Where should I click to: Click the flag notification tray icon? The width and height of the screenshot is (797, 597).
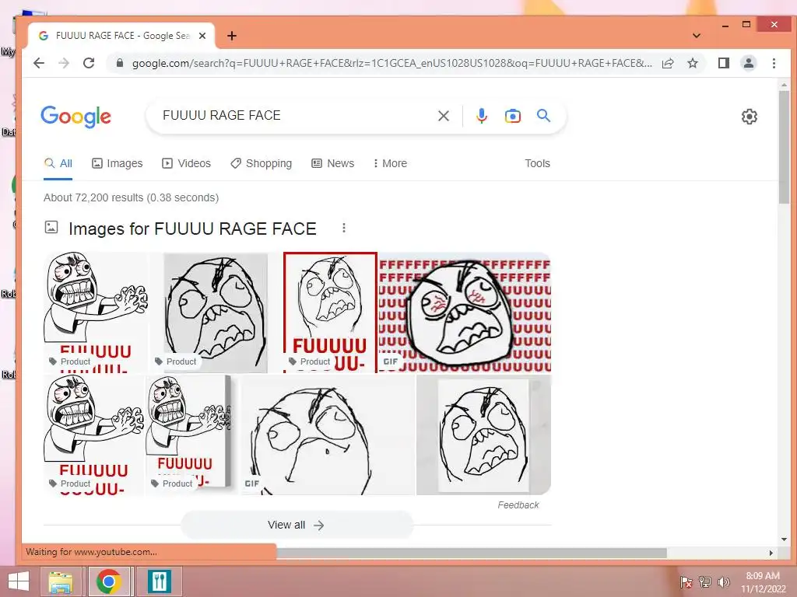[686, 581]
